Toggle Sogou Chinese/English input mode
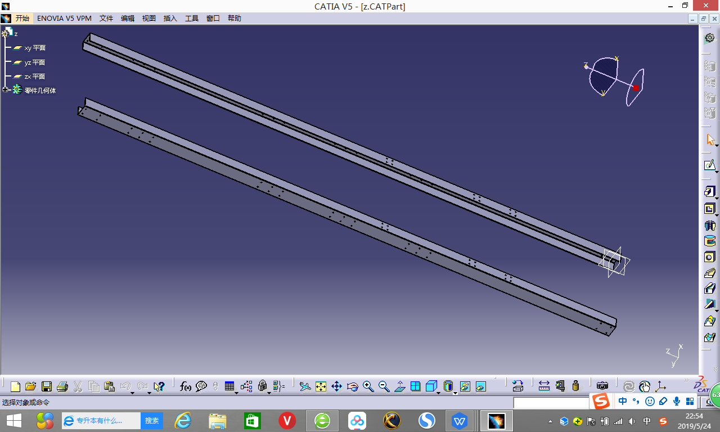Viewport: 720px width, 432px height. coord(623,401)
